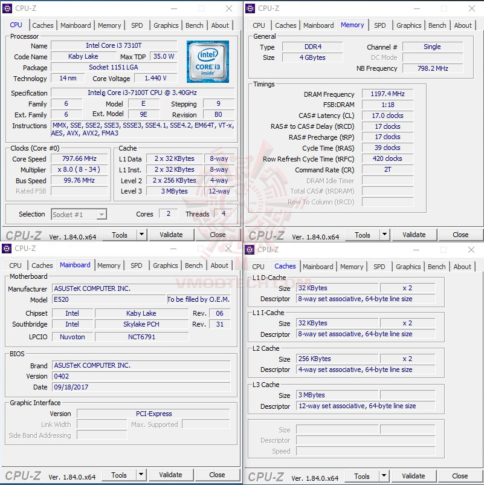Click the Specification field i3-7100T CPU @ 3.40GHz
The image size is (484, 485).
pos(143,93)
